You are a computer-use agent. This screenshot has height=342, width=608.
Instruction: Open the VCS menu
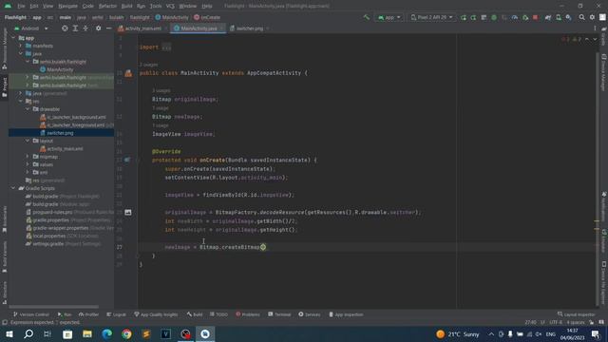coord(170,7)
